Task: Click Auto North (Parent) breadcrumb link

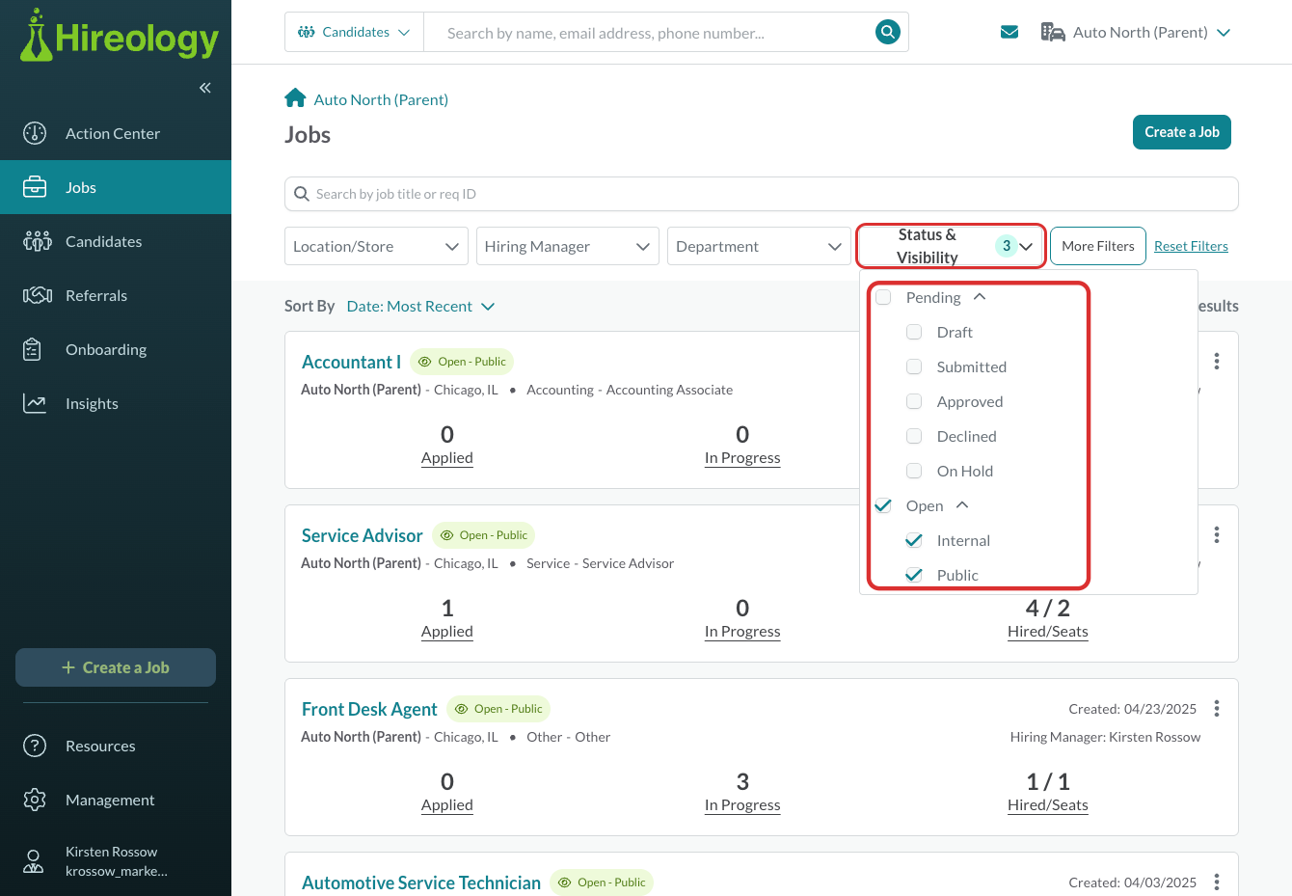Action: click(x=381, y=99)
